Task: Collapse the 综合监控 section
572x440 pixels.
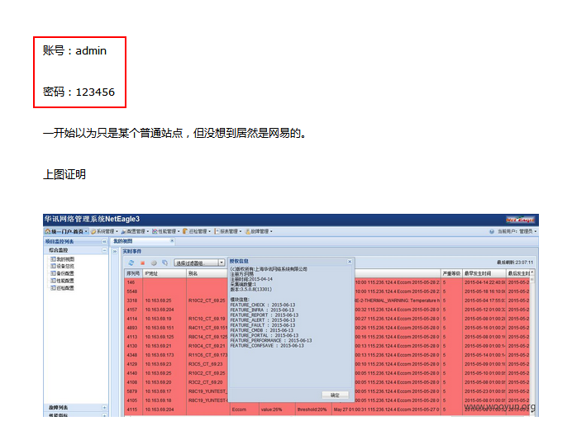Action: point(104,250)
